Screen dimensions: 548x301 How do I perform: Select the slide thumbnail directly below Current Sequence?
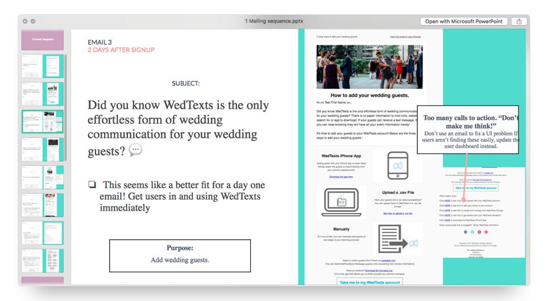43,66
